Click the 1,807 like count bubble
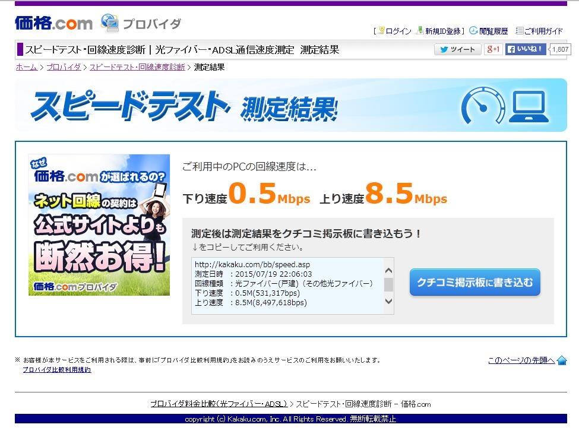This screenshot has height=437, width=579. click(x=560, y=49)
